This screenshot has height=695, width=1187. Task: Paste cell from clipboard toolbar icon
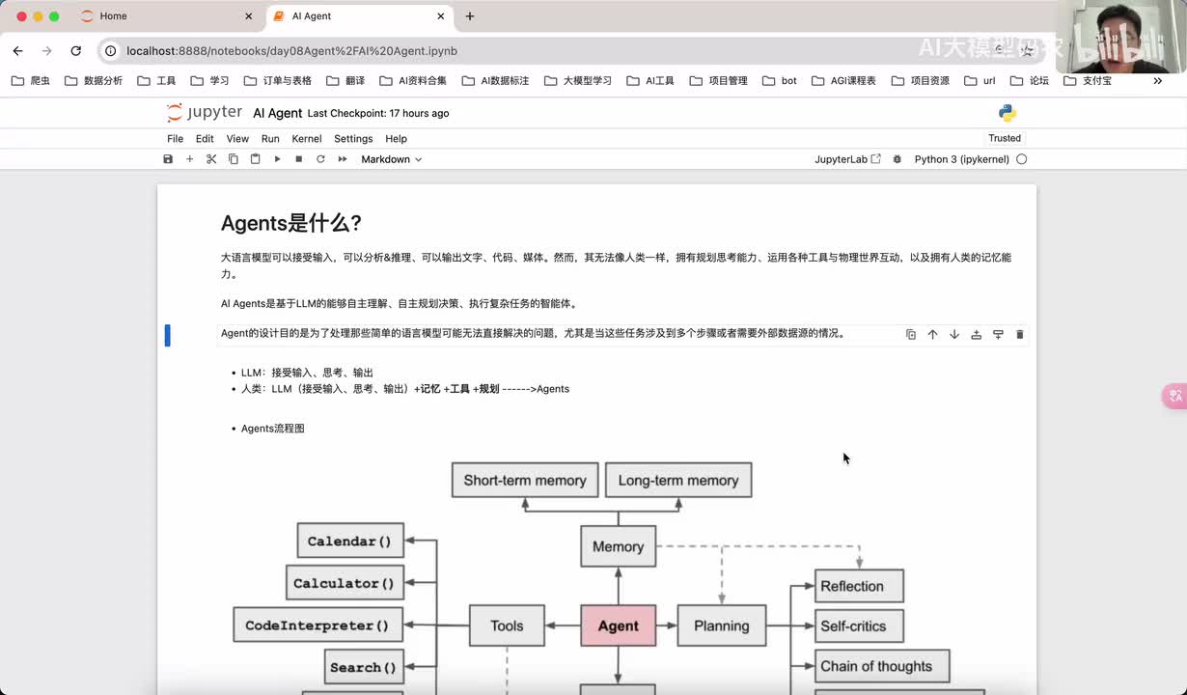click(255, 159)
